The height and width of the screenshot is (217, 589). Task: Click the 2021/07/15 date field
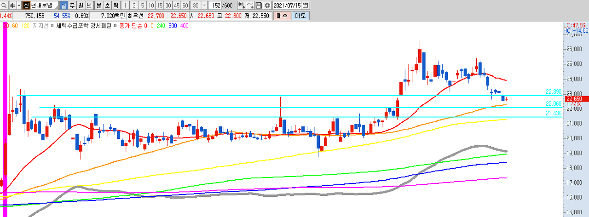pyautogui.click(x=287, y=6)
